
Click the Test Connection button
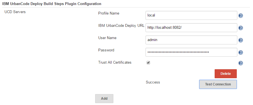(218, 84)
